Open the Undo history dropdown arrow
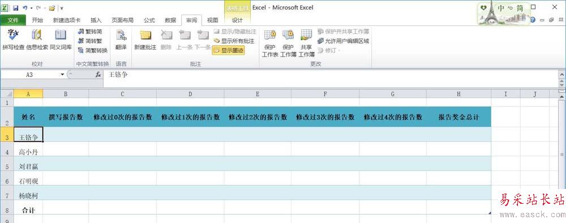 [31, 8]
